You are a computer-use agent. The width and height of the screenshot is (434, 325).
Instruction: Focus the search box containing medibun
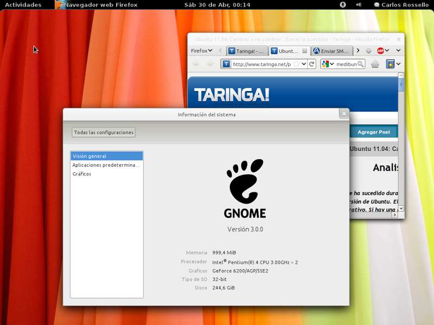pos(347,64)
